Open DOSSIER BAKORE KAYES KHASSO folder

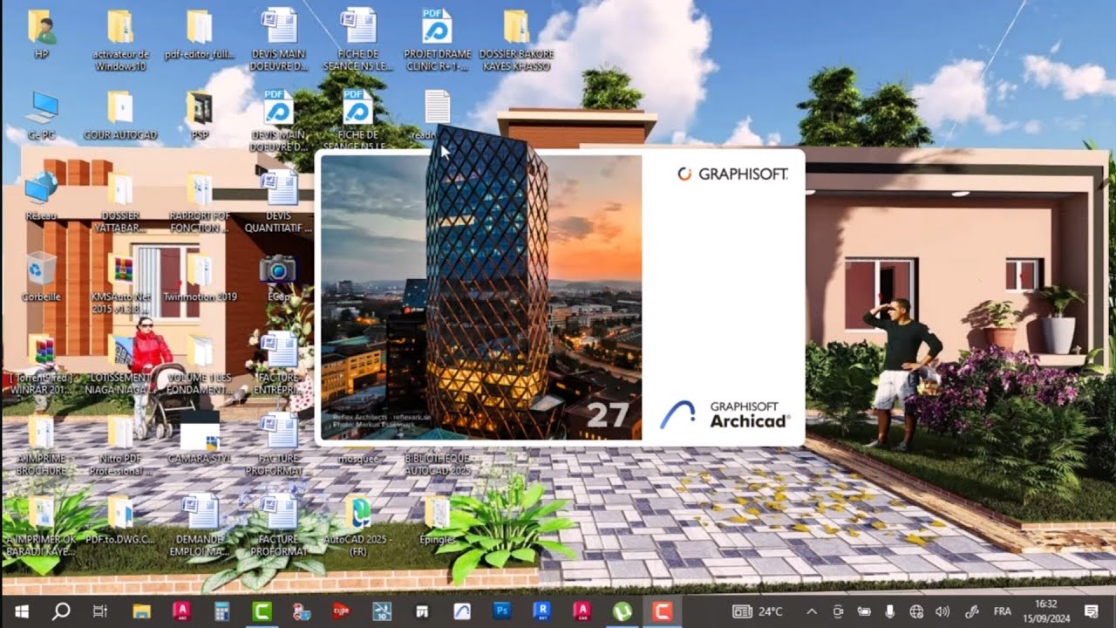pos(516,27)
